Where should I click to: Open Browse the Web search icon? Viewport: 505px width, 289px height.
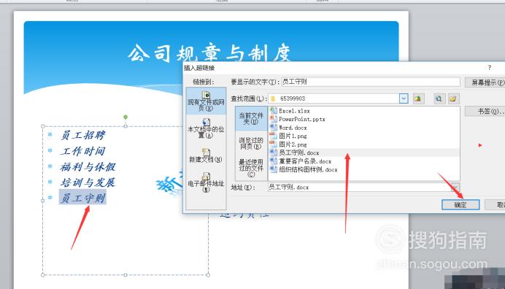(439, 99)
